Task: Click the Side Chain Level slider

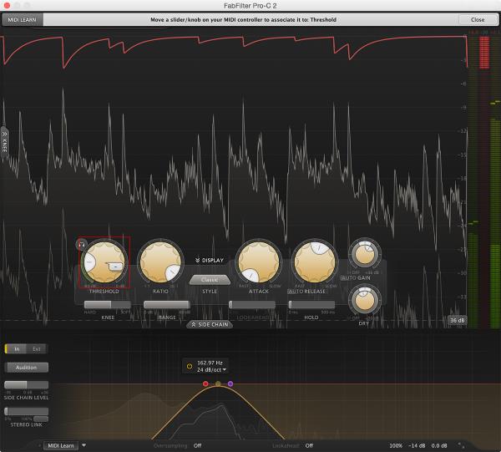Action: click(x=26, y=385)
